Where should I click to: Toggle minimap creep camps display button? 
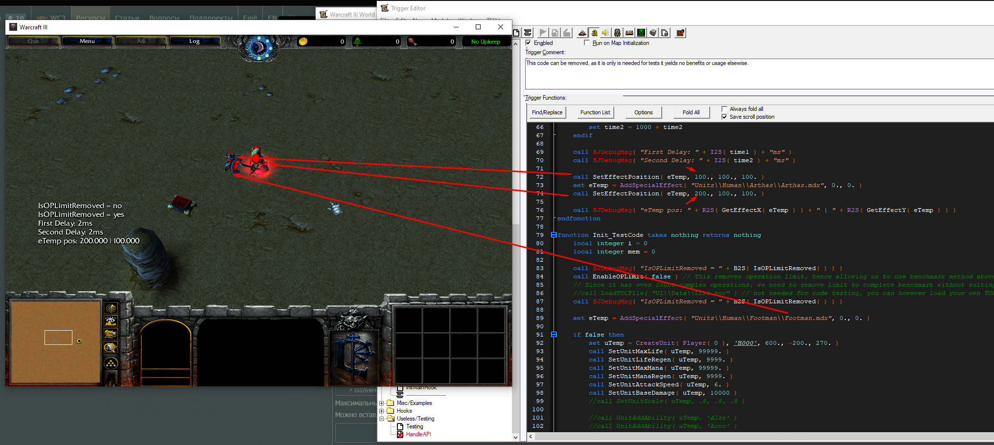click(111, 348)
